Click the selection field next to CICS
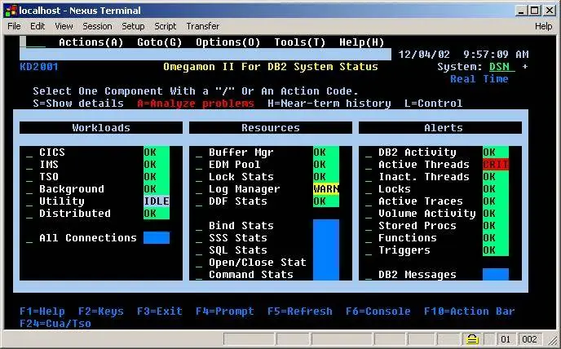 (x=29, y=152)
